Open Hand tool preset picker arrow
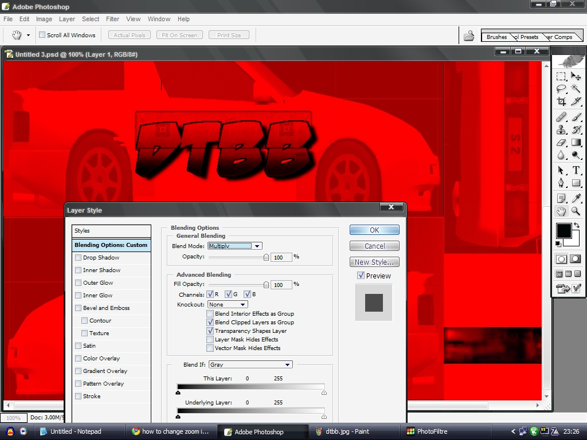The height and width of the screenshot is (440, 587). 28,35
